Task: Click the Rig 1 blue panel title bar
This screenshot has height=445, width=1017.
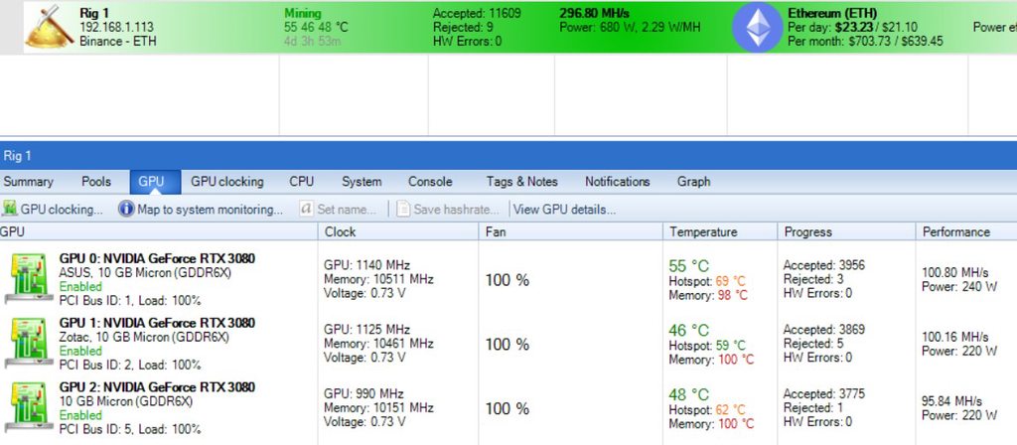Action: (x=508, y=156)
